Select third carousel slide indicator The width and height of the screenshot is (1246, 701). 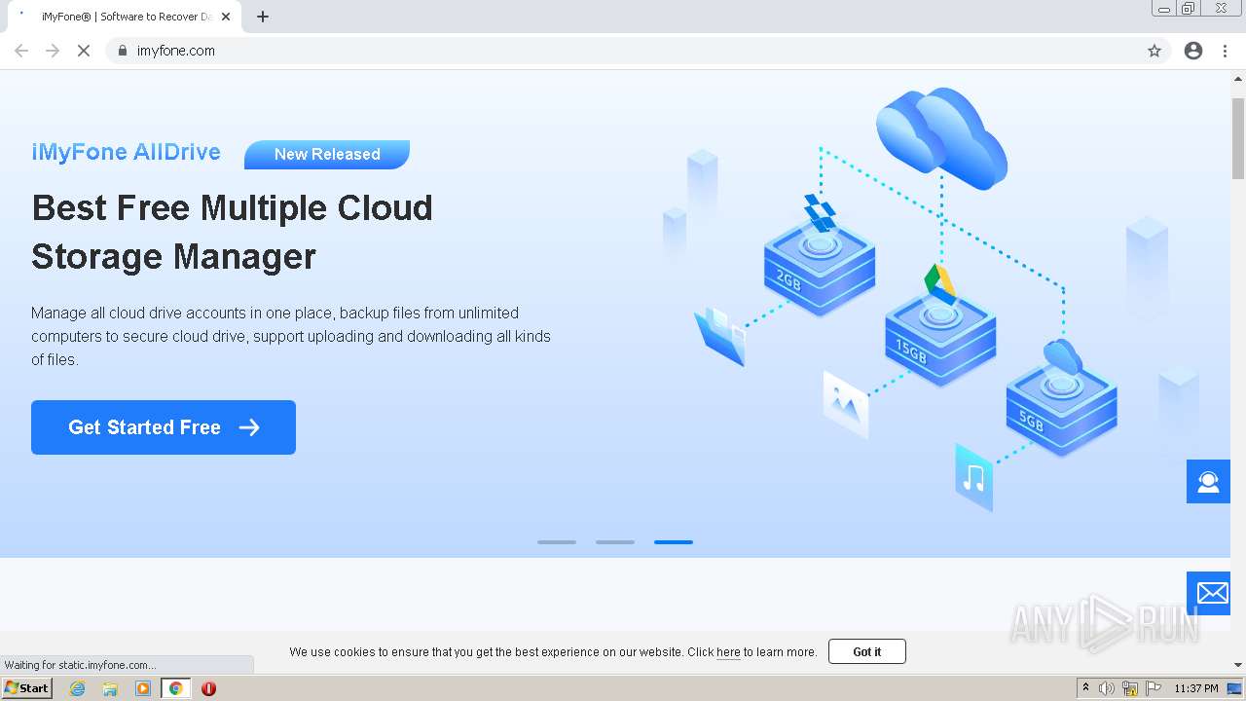pos(674,542)
